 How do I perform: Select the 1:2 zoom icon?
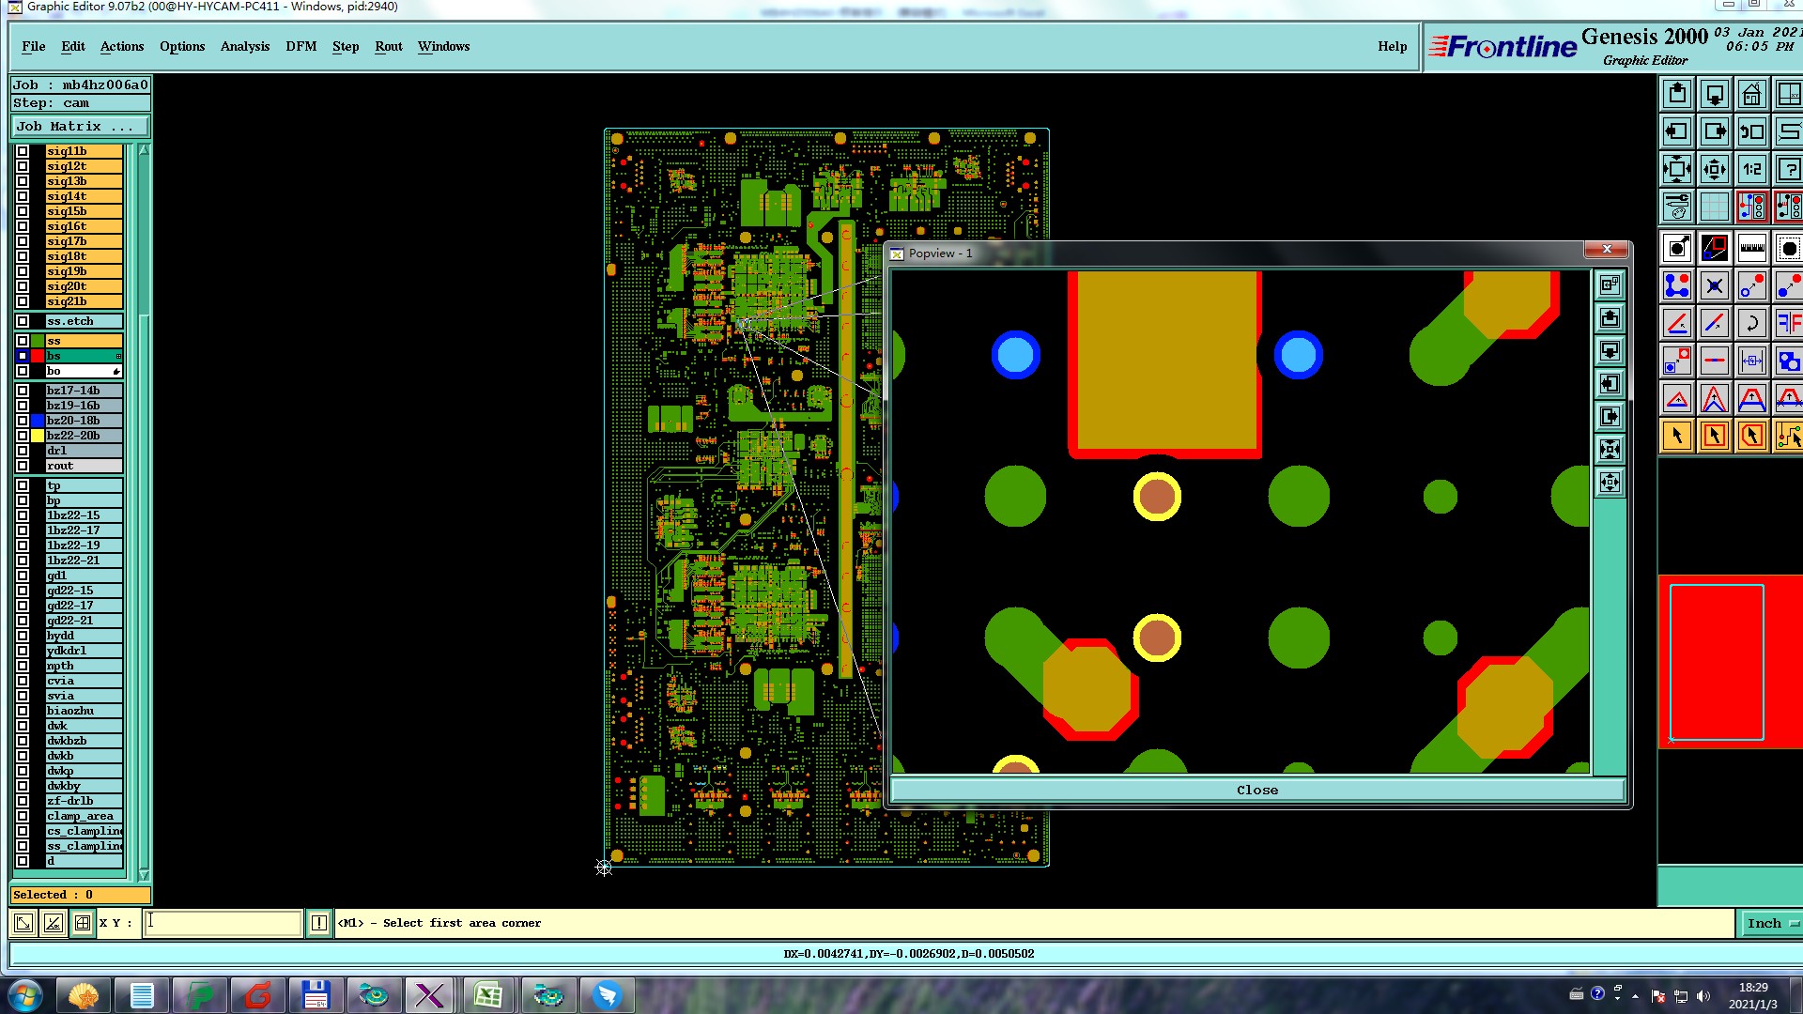[x=1751, y=170]
